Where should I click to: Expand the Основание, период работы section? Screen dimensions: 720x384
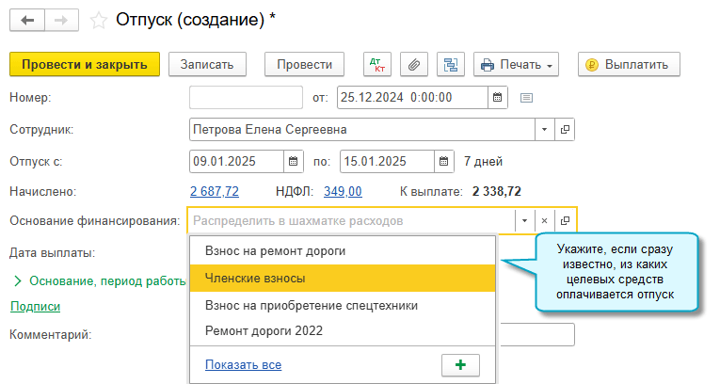point(17,280)
